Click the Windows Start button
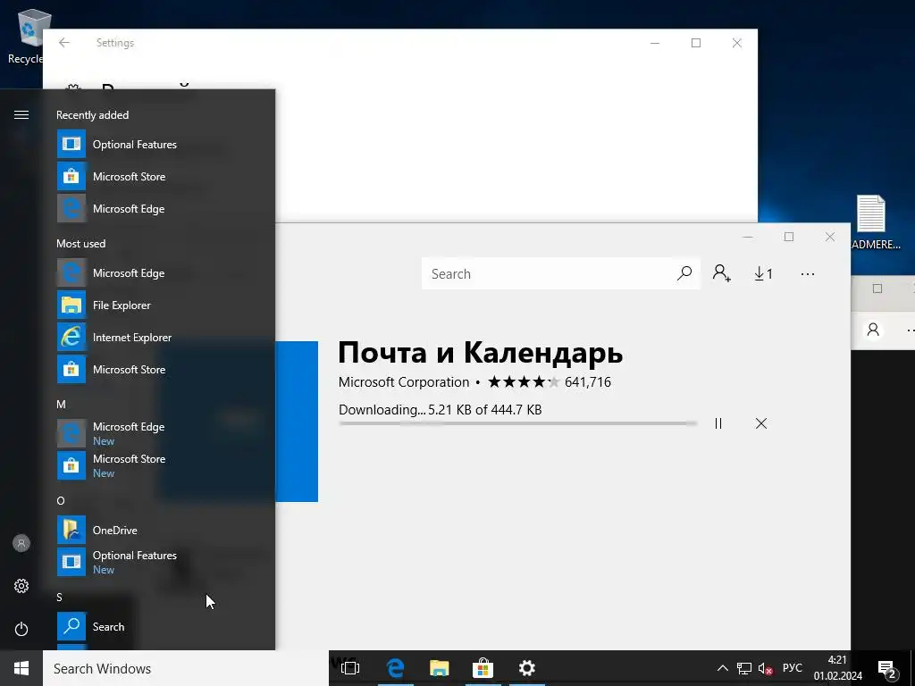915x686 pixels. point(21,668)
